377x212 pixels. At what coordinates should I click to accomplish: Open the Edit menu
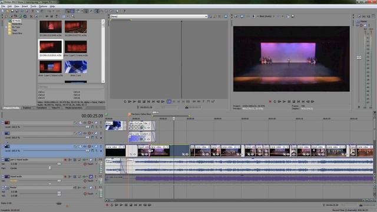[9, 6]
